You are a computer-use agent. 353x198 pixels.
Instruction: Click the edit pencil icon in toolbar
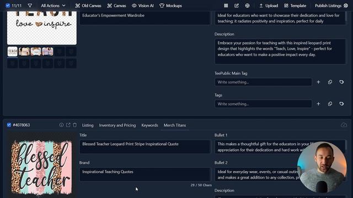237,5
